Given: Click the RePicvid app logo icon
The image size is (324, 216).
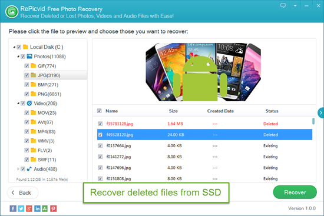Looking at the screenshot, I should (x=12, y=12).
